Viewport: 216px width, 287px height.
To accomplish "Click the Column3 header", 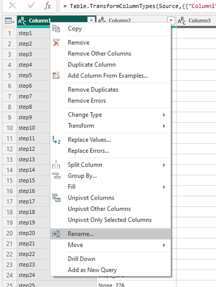I will point(196,21).
